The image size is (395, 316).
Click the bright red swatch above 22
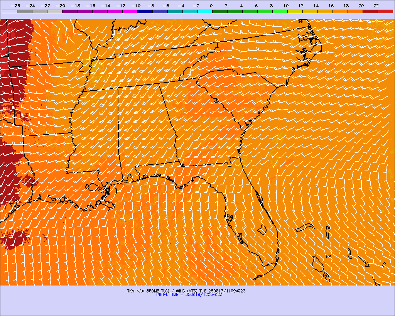385,11
